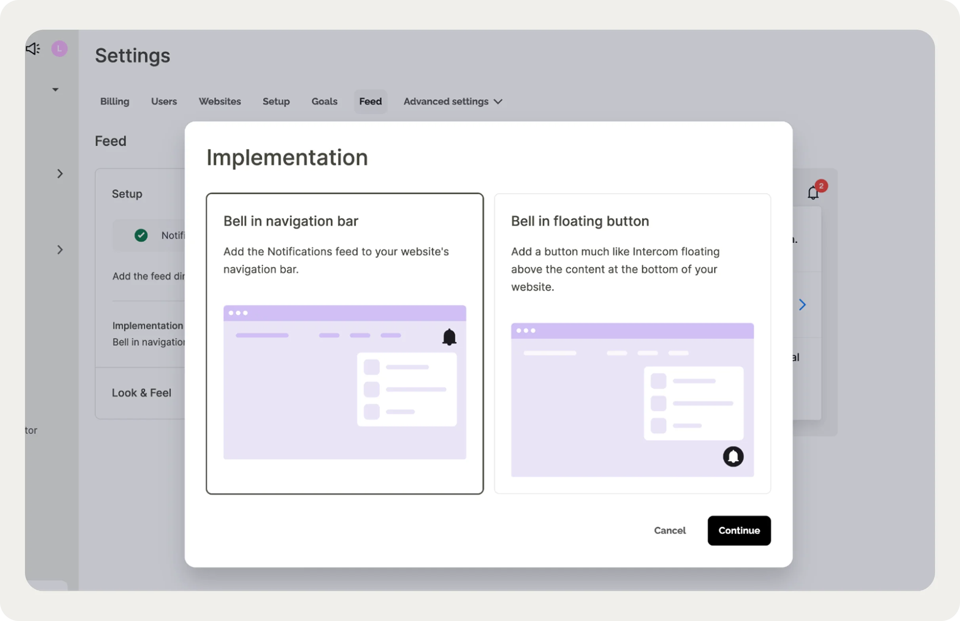Open the Advanced settings dropdown

pos(452,102)
